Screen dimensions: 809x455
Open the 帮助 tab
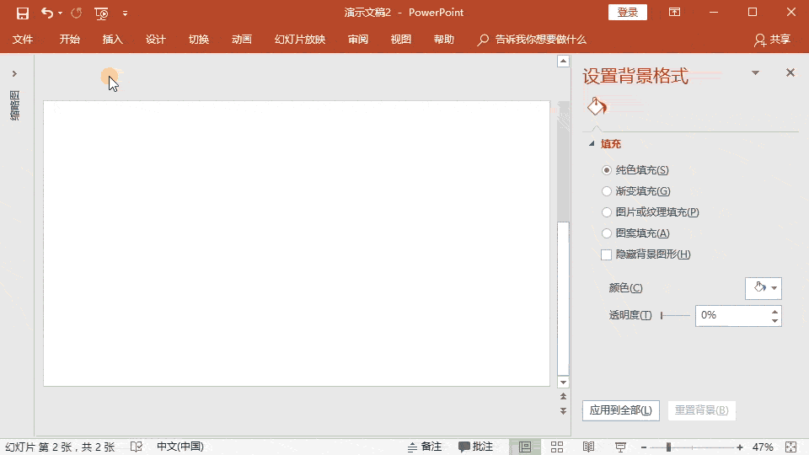point(444,40)
